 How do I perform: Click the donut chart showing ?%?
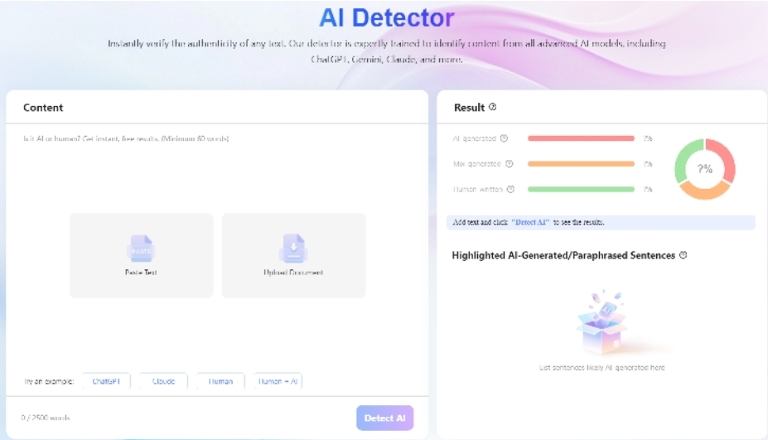(x=705, y=169)
